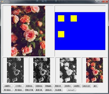This screenshot has width=109, height=94.
Task: Click the button17 button
Action: pos(71,90)
